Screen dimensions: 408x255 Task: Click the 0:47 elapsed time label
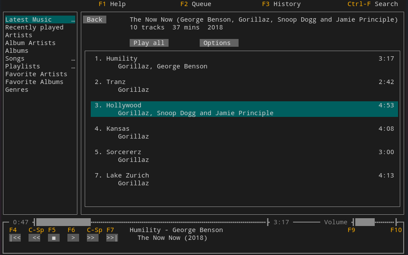pos(21,222)
